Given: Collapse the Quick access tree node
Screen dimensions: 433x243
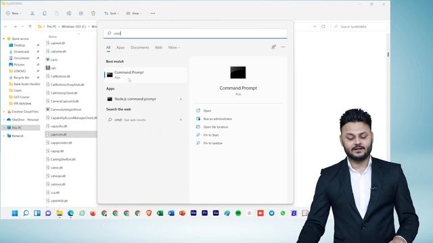Looking at the screenshot, I should click(x=4, y=38).
